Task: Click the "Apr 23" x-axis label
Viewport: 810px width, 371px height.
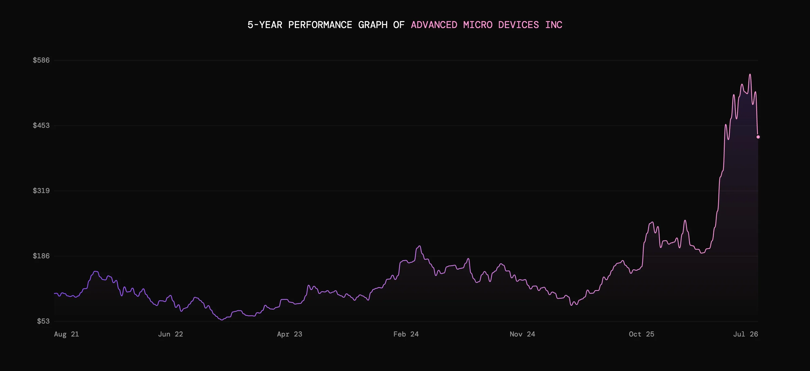Action: coord(290,334)
